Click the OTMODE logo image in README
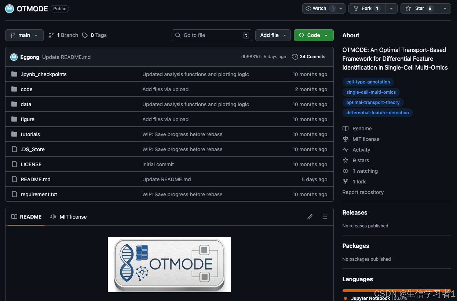Image resolution: width=457 pixels, height=301 pixels. 169,265
